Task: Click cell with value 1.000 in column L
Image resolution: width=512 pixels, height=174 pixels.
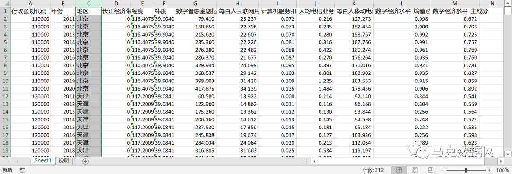Action: (402, 27)
